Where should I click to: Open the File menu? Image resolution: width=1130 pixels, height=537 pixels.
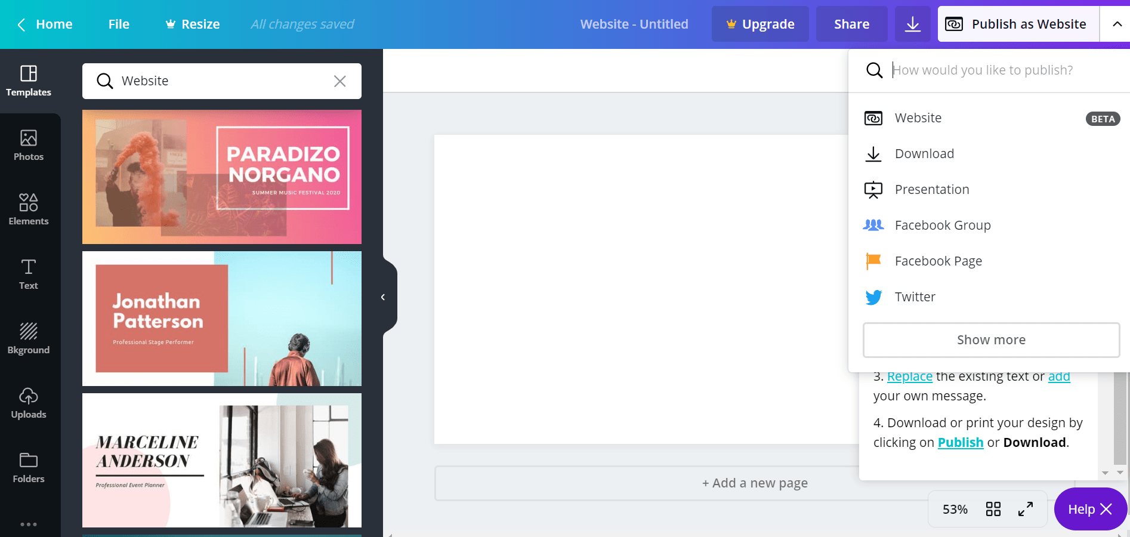[x=118, y=24]
